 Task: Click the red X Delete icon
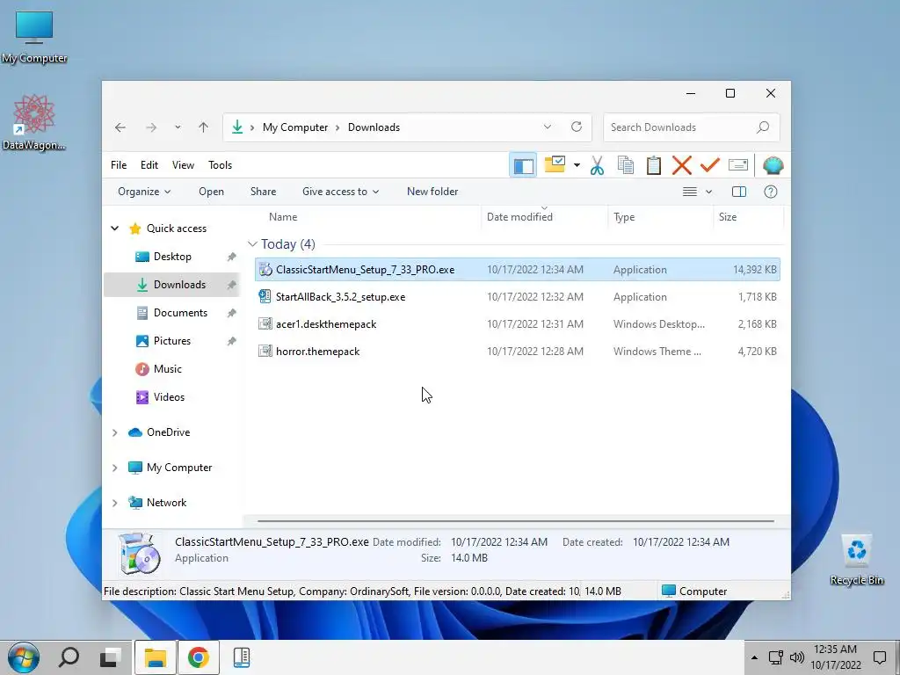point(681,165)
